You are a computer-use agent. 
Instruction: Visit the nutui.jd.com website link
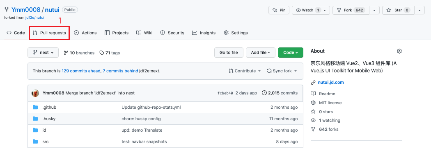[x=331, y=82]
